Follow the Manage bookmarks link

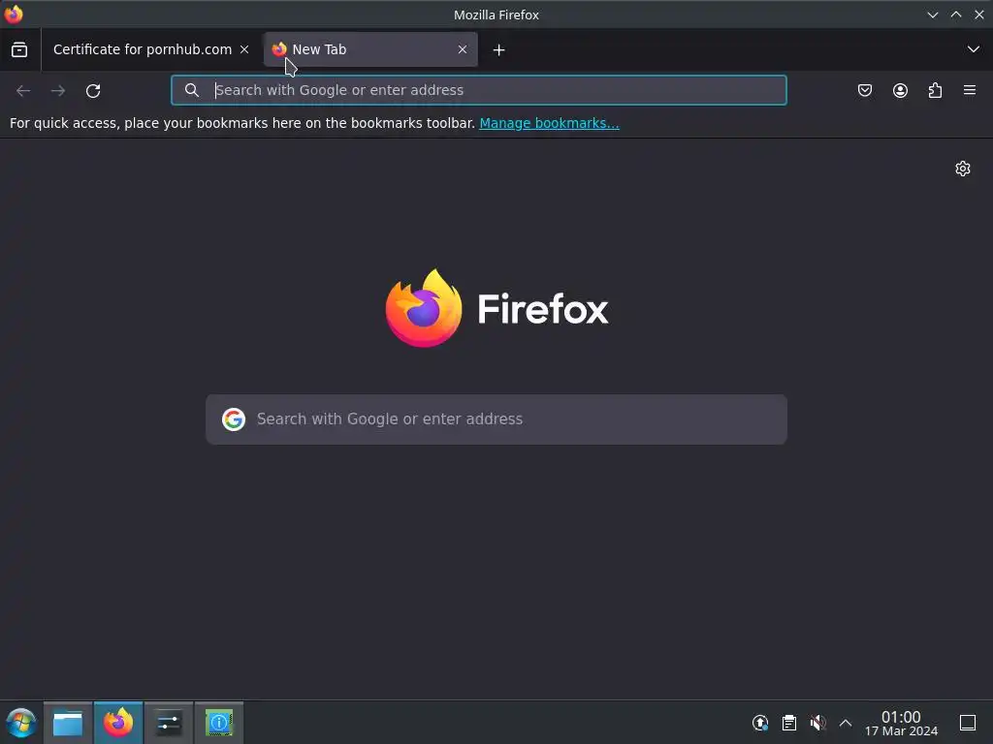tap(549, 123)
